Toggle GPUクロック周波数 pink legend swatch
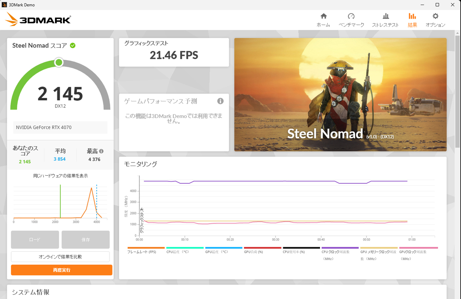Viewport: 461px width, 299px height. (418, 248)
